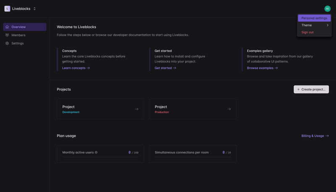Click the user avatar icon

[x=327, y=9]
